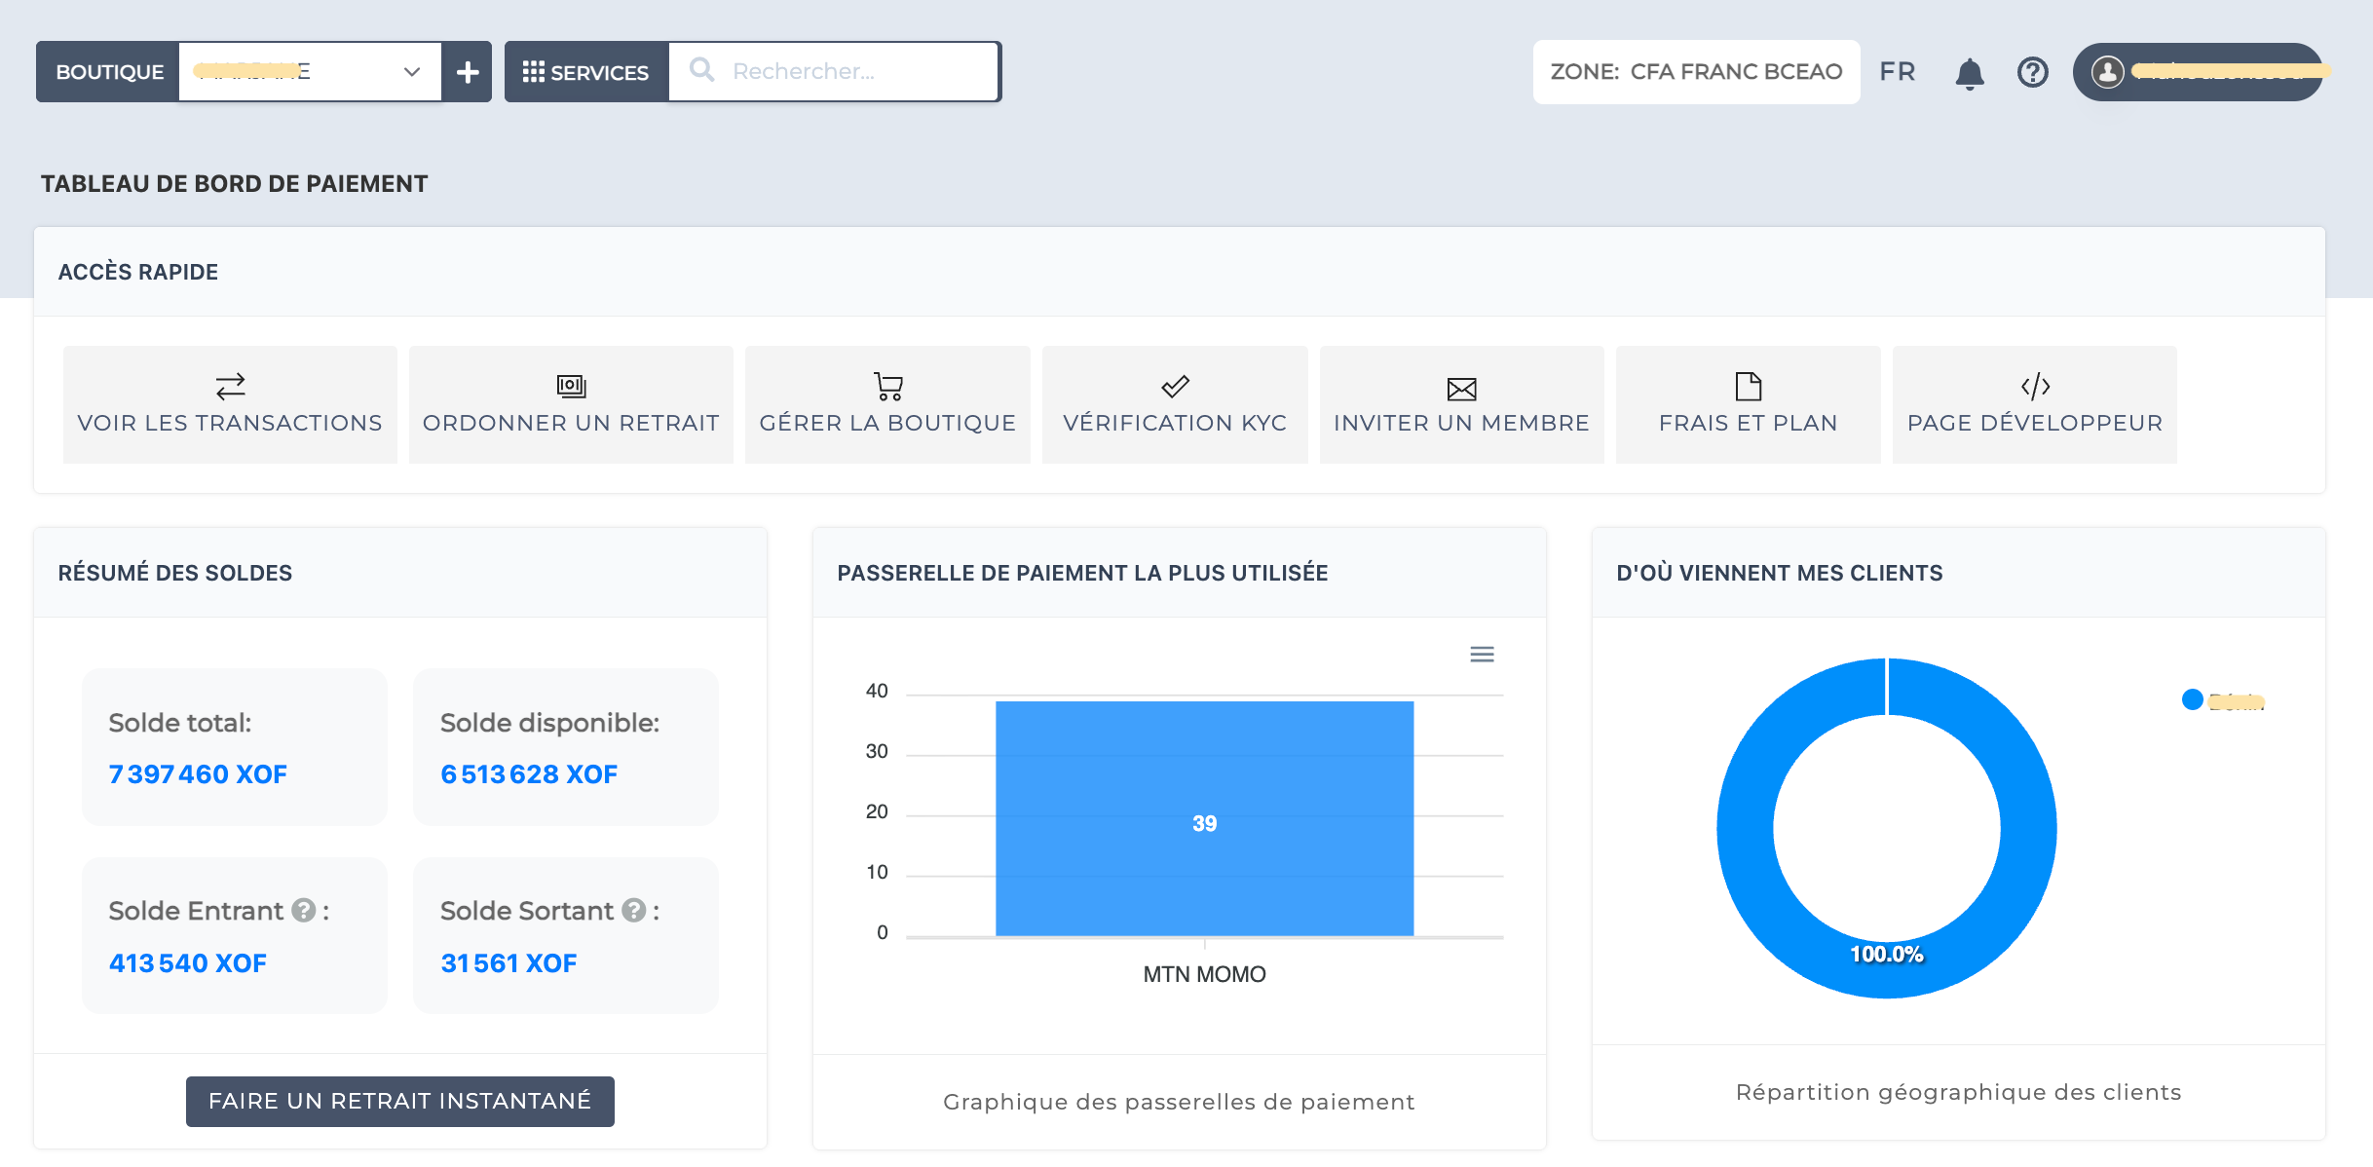Image resolution: width=2373 pixels, height=1167 pixels.
Task: Open chart hamburger menu icon
Action: (1482, 655)
